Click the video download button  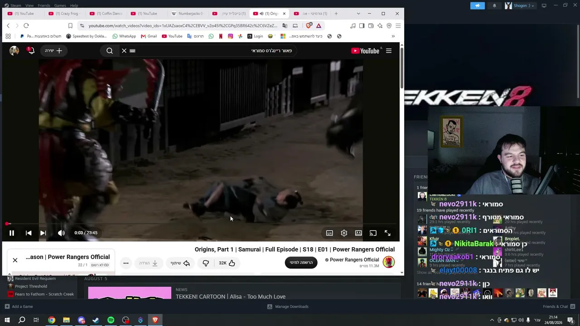click(x=148, y=263)
